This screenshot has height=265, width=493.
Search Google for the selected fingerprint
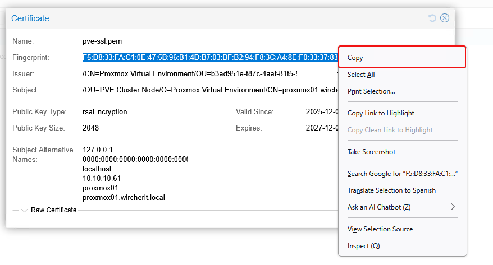(x=402, y=174)
